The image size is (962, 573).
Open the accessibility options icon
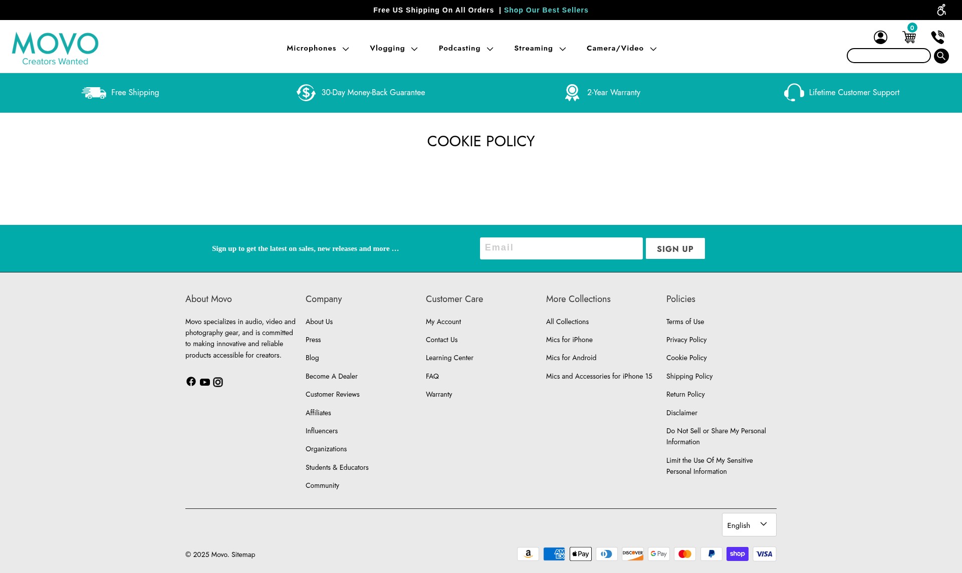pyautogui.click(x=941, y=10)
